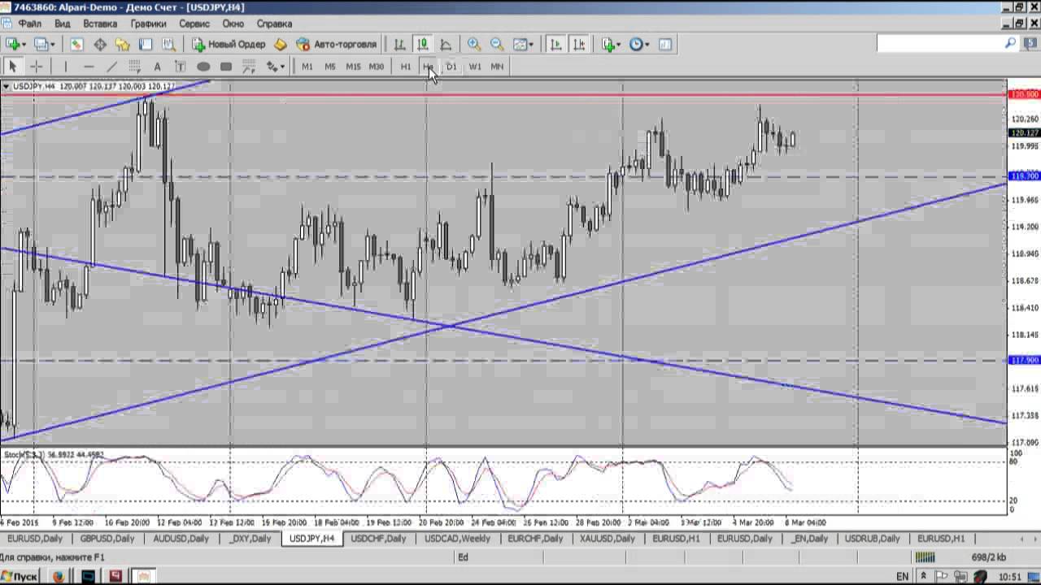Set timeframe to MN

coord(497,67)
